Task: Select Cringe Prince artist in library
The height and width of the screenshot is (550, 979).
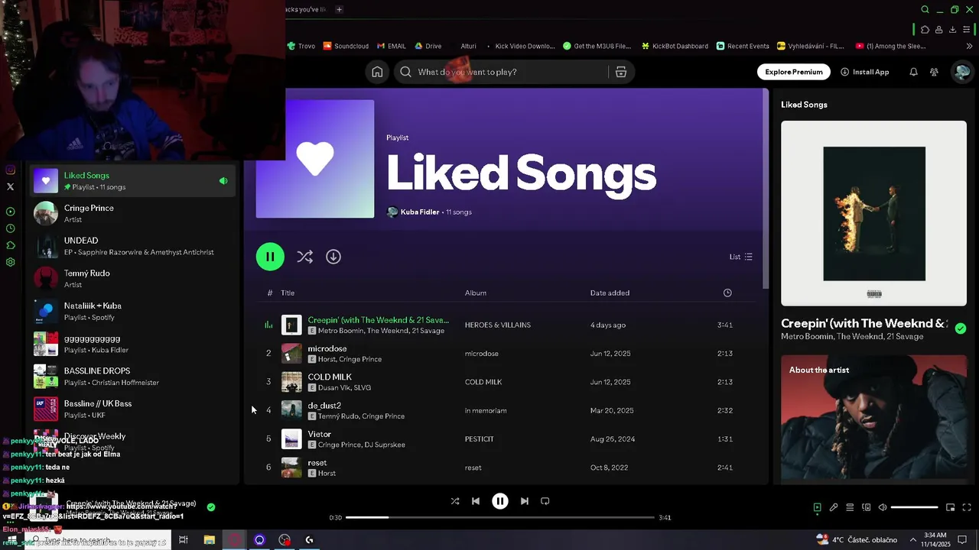Action: [x=132, y=213]
